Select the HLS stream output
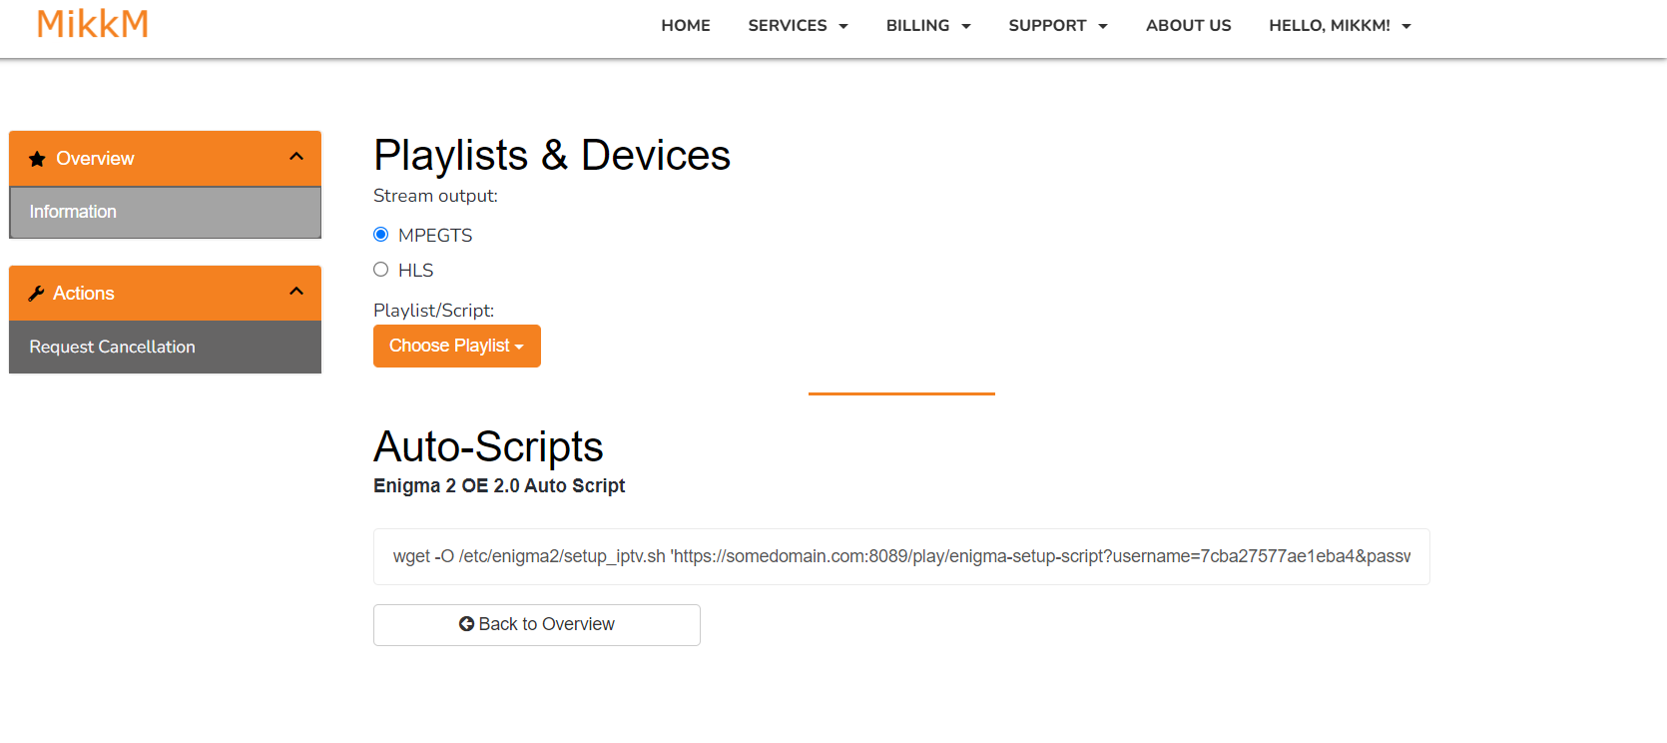 tap(380, 270)
